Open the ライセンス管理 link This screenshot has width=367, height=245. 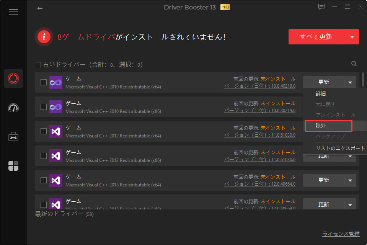coord(341,234)
